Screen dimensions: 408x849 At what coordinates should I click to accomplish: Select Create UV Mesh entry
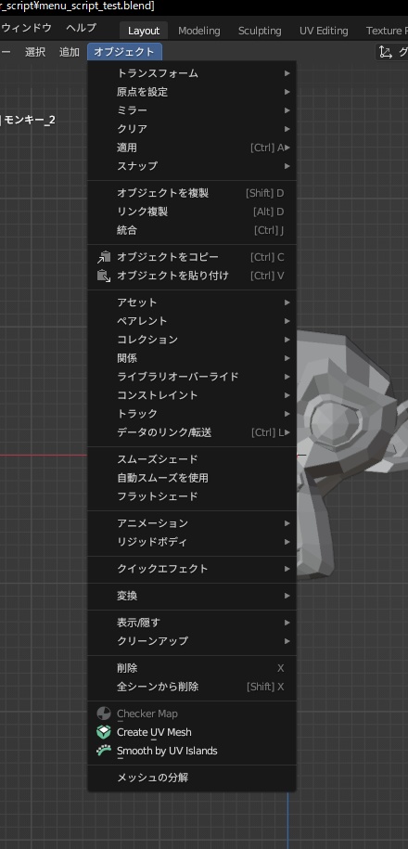pos(192,732)
